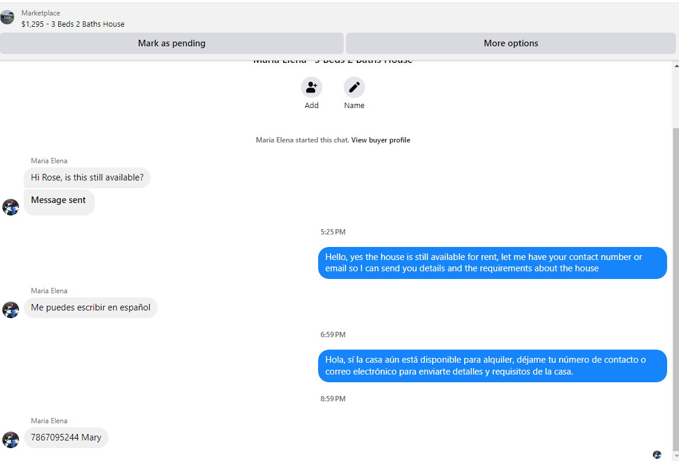Image resolution: width=679 pixels, height=463 pixels.
Task: Click the "$1,295 - 3 Beds 2 Baths House" title
Action: click(x=73, y=24)
